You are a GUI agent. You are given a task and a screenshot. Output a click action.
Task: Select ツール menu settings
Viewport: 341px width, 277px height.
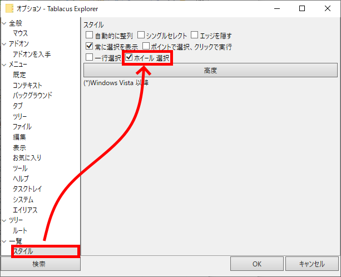[20, 169]
